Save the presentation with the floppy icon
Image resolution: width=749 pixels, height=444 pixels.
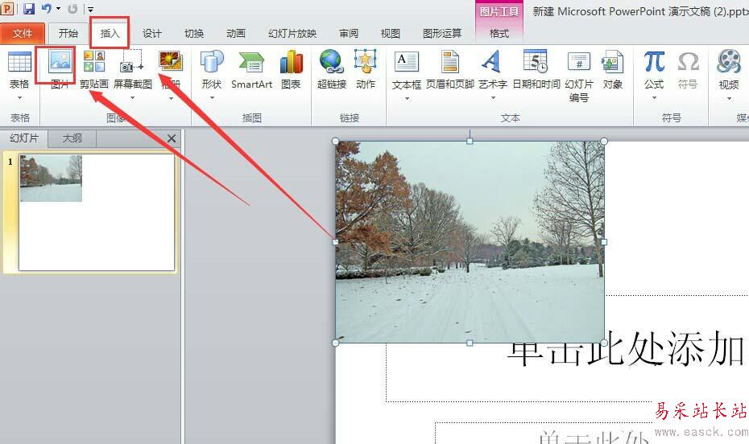click(29, 8)
